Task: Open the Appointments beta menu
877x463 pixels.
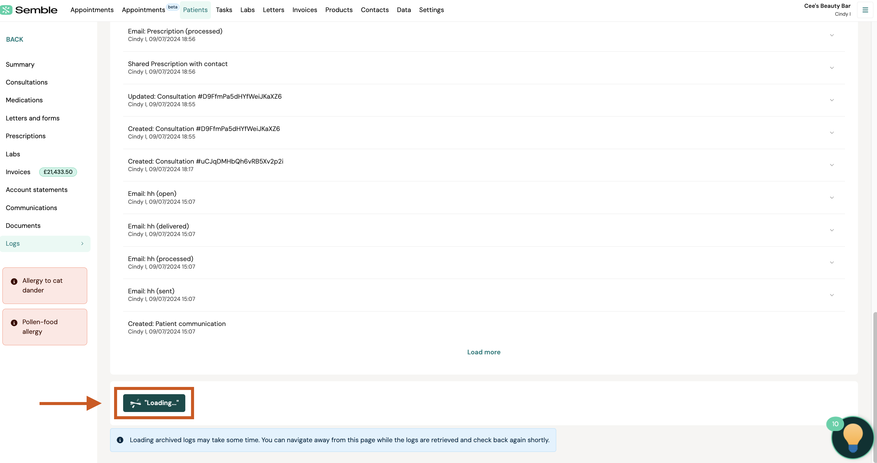Action: 143,10
